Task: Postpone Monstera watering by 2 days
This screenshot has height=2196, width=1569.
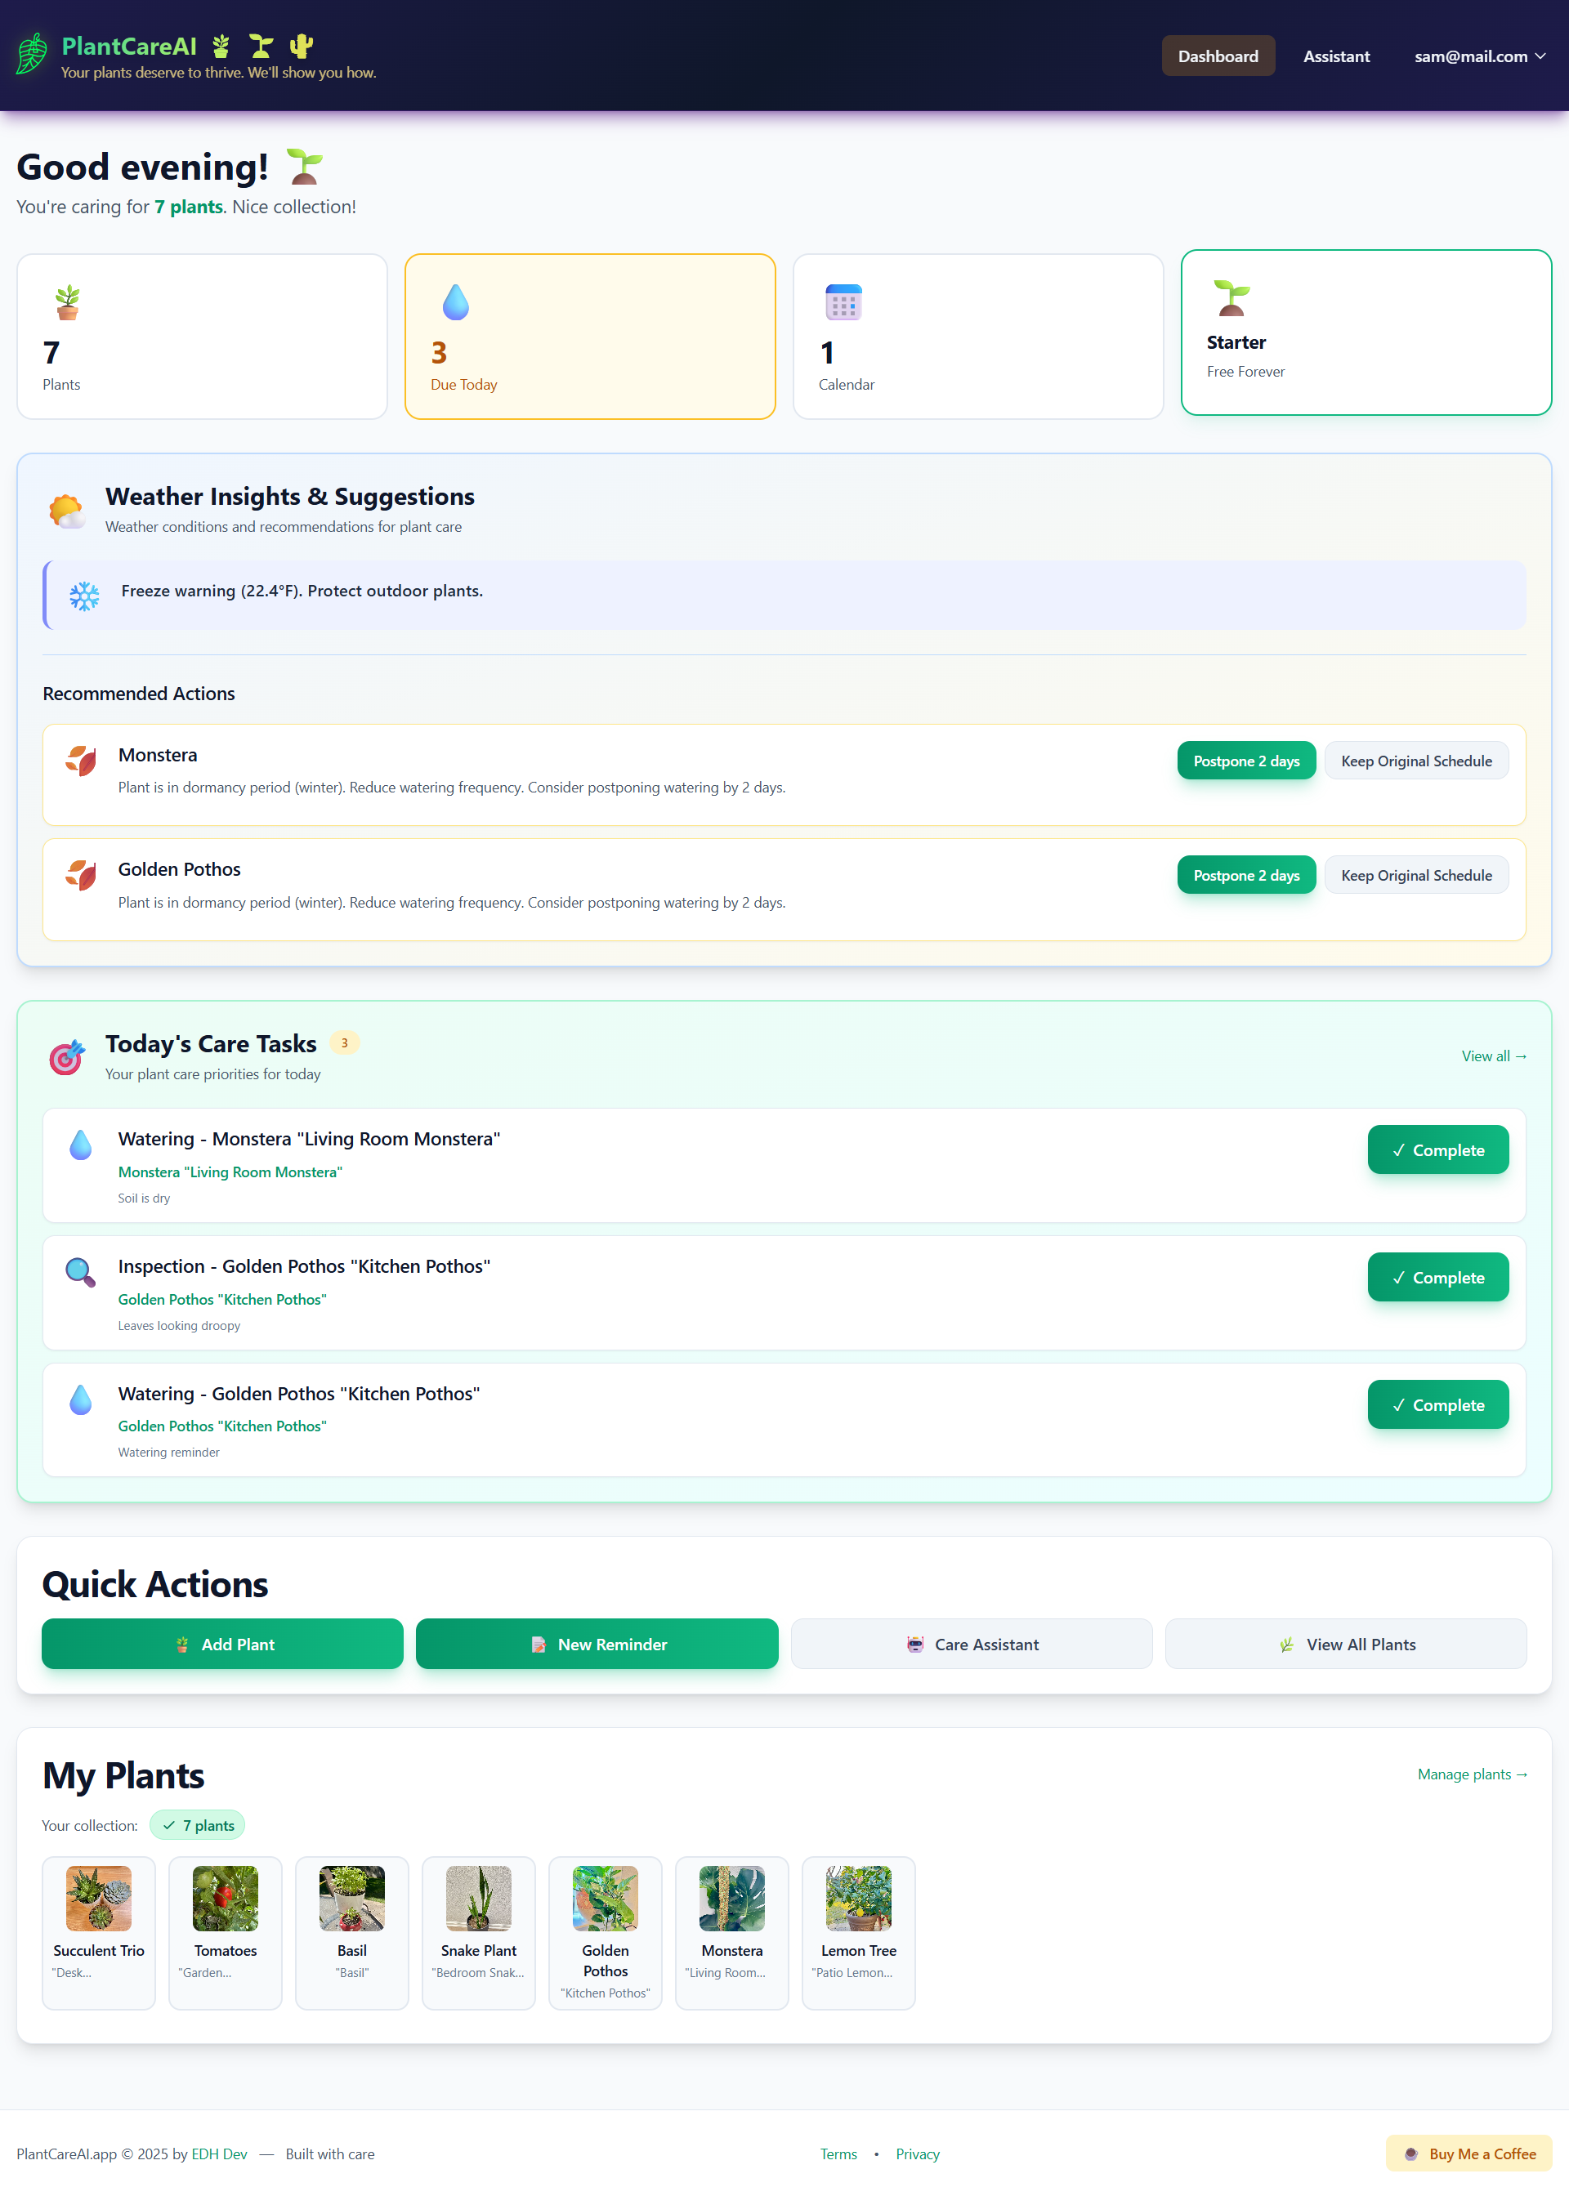Action: tap(1246, 761)
